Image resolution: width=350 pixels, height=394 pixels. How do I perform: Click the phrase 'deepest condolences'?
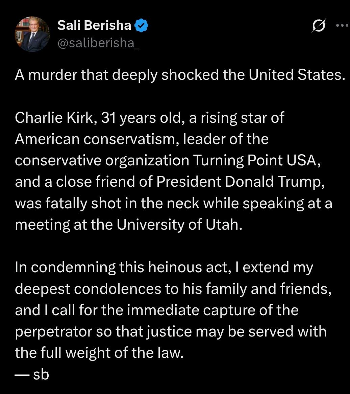click(88, 288)
